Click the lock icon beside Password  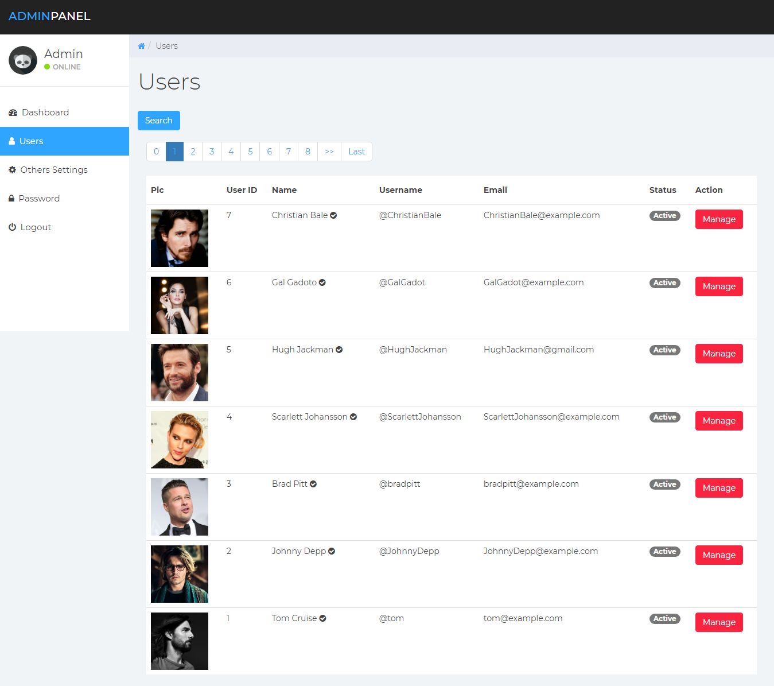(11, 199)
